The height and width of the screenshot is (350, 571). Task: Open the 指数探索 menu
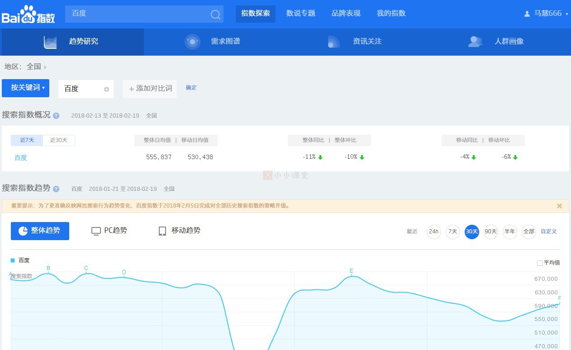click(x=256, y=14)
